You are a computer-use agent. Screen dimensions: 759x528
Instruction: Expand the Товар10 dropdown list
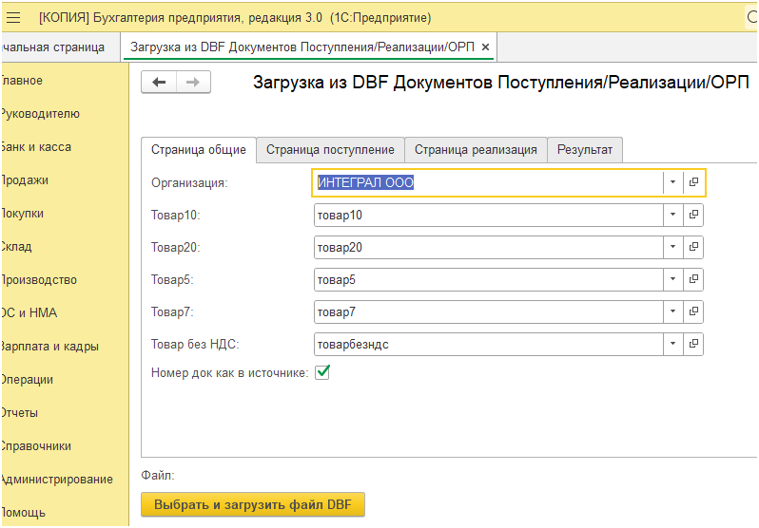coord(672,215)
